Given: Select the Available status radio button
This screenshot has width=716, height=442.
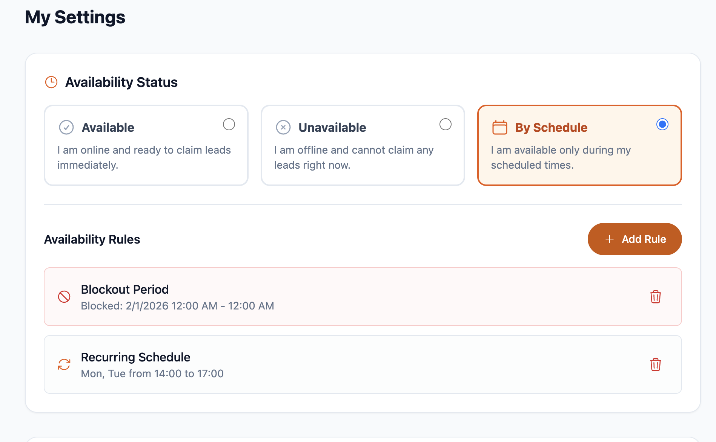Looking at the screenshot, I should tap(229, 124).
